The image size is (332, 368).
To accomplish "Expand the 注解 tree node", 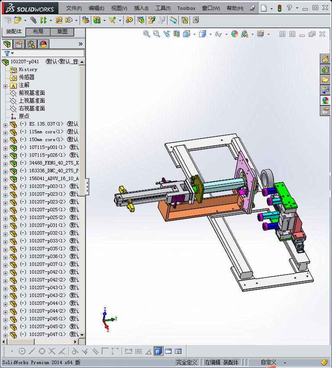I will 5,86.
